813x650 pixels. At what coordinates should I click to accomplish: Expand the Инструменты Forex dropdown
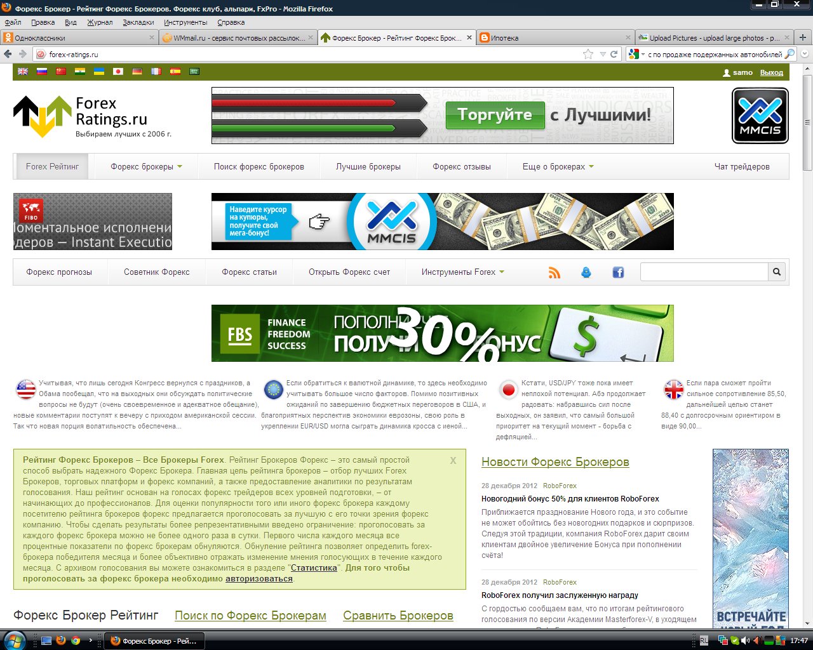462,272
